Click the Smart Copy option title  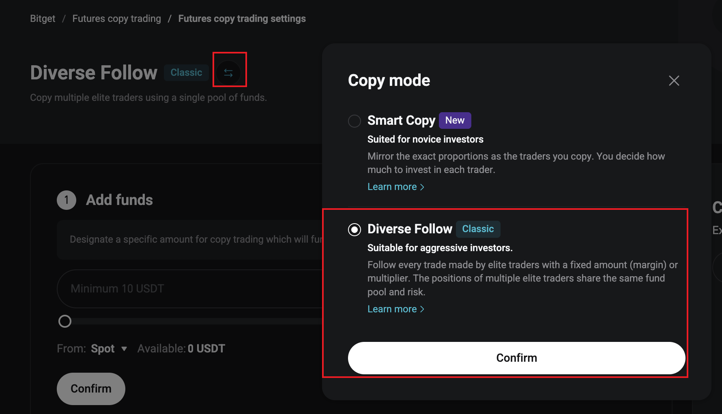[x=401, y=120]
